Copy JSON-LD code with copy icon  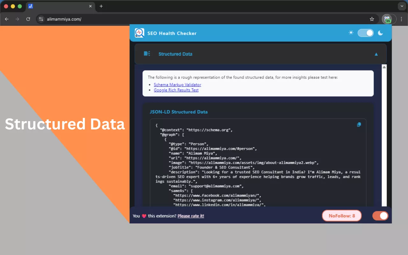click(x=359, y=125)
